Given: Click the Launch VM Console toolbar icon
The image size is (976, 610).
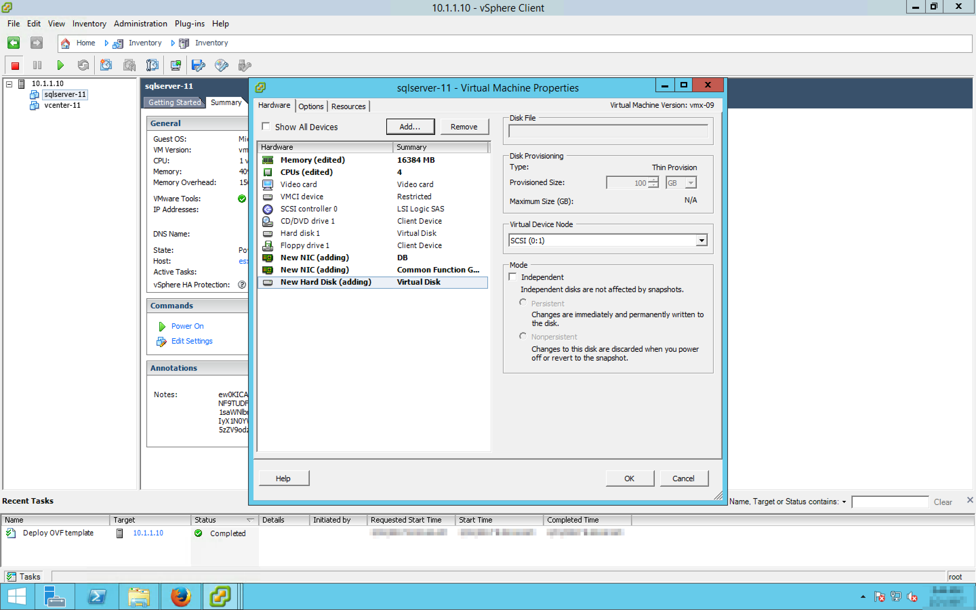Looking at the screenshot, I should tap(176, 65).
